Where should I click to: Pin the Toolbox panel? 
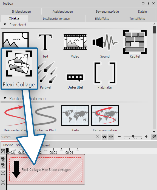click(x=148, y=4)
